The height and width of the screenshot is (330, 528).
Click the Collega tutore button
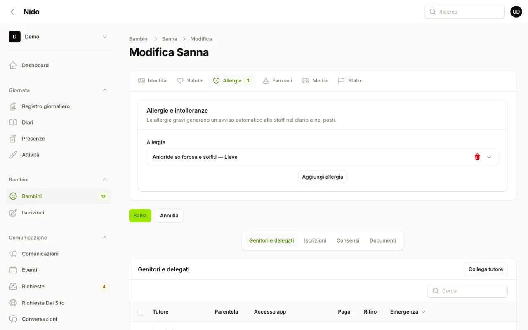[x=486, y=269]
